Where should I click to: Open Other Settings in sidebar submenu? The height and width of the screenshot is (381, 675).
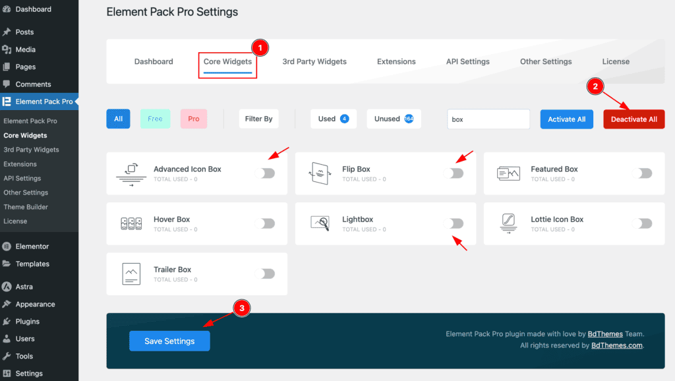click(26, 192)
